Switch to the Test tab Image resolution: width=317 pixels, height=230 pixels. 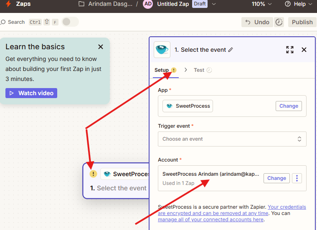199,70
